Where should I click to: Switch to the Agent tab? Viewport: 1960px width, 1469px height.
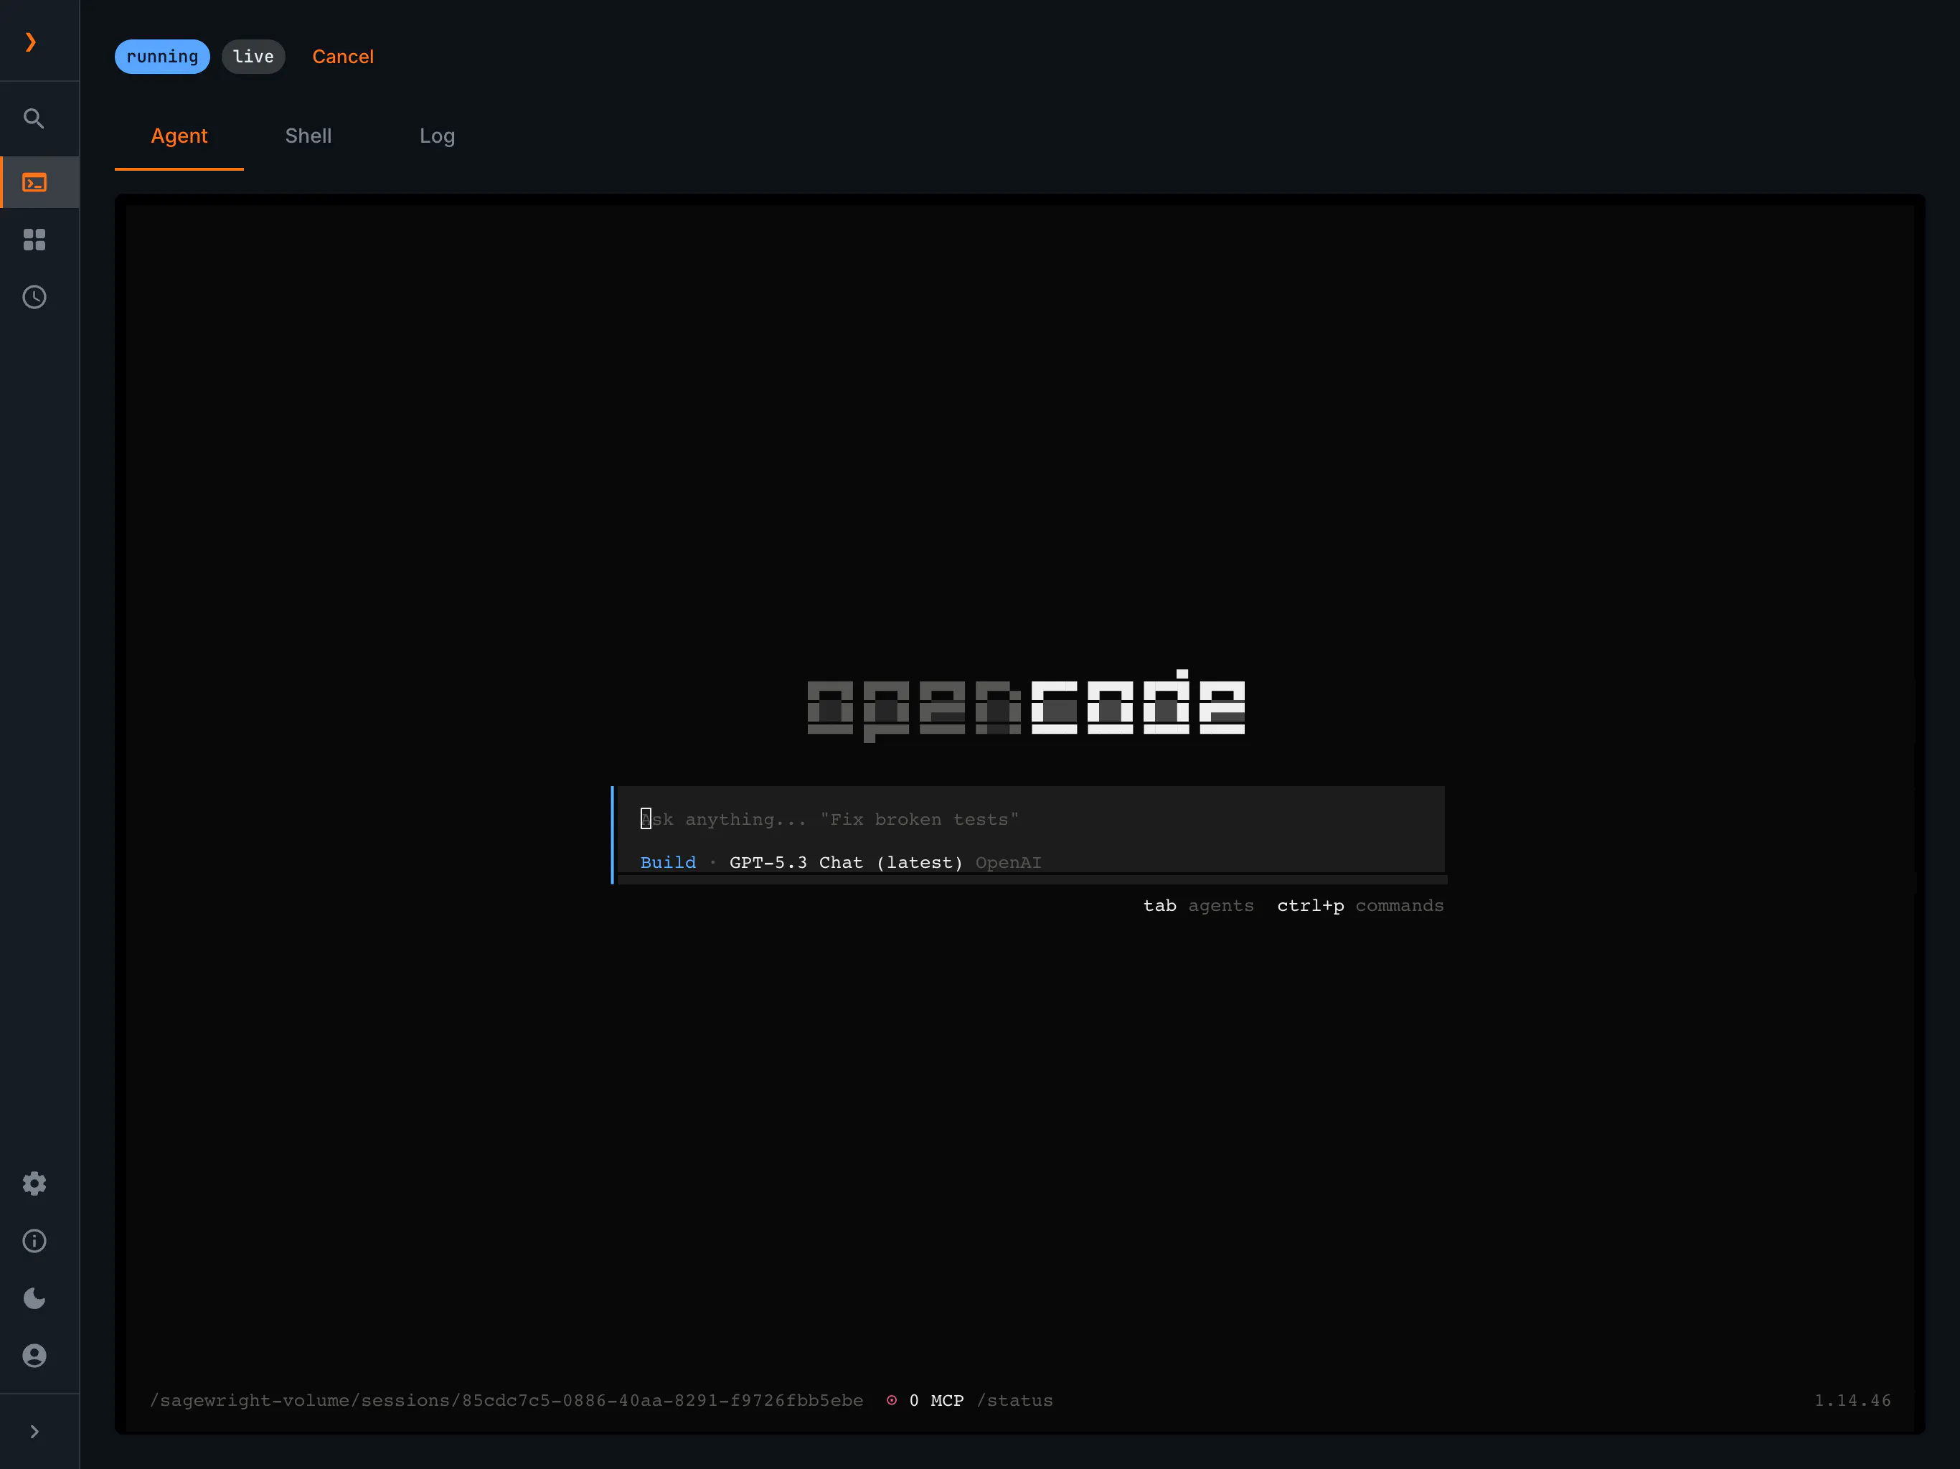[x=179, y=136]
